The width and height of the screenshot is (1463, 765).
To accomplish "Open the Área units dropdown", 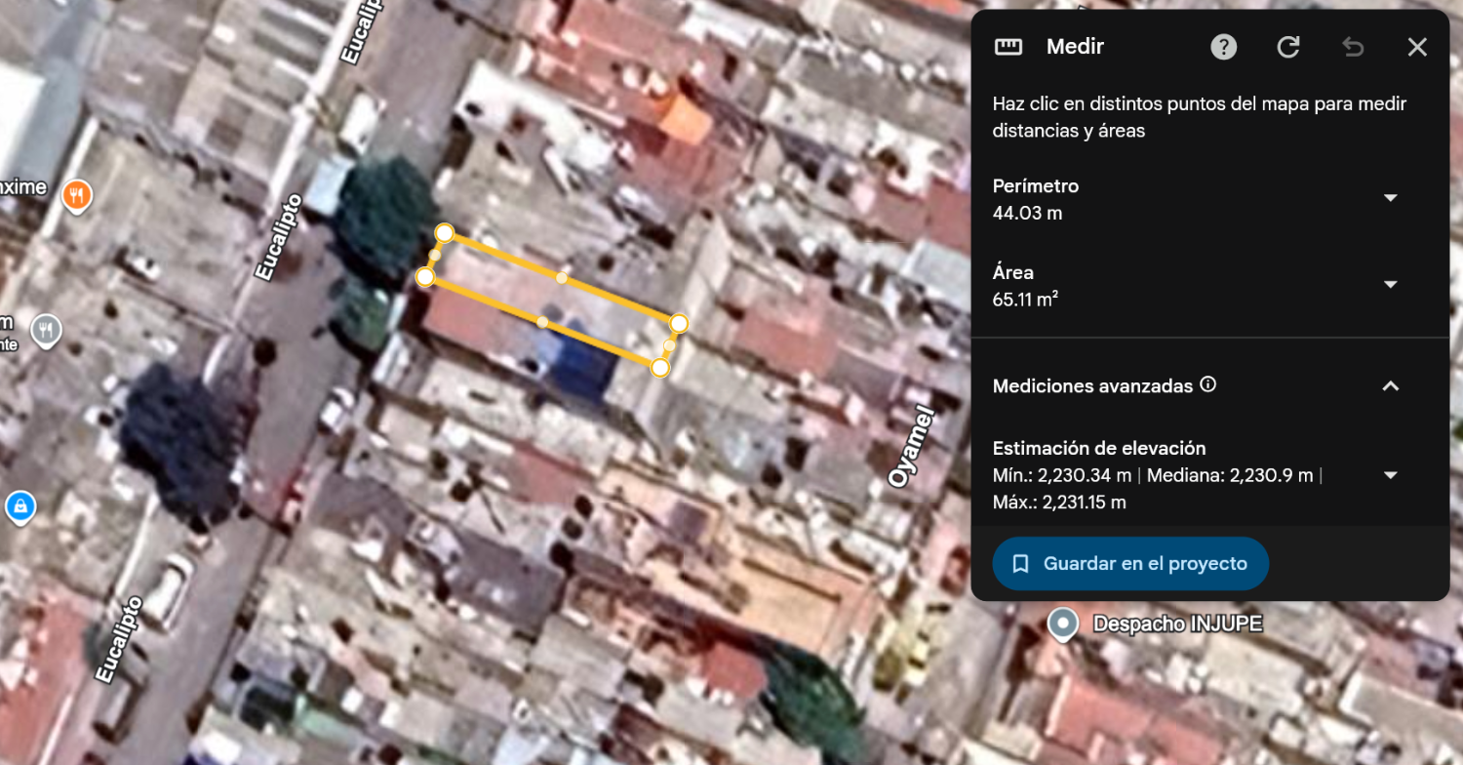I will click(1391, 285).
